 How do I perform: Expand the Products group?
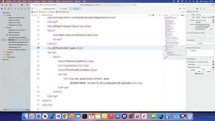pyautogui.click(x=4, y=52)
